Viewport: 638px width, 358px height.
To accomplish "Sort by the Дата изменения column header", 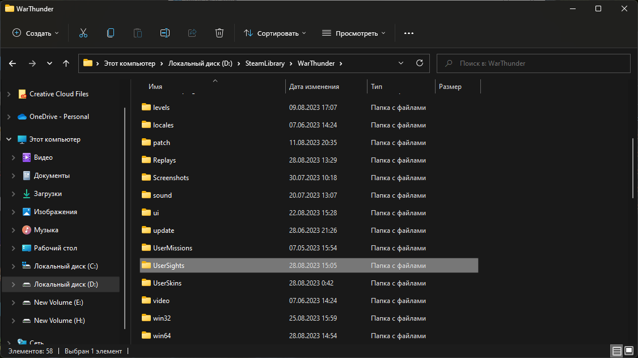I will point(314,87).
